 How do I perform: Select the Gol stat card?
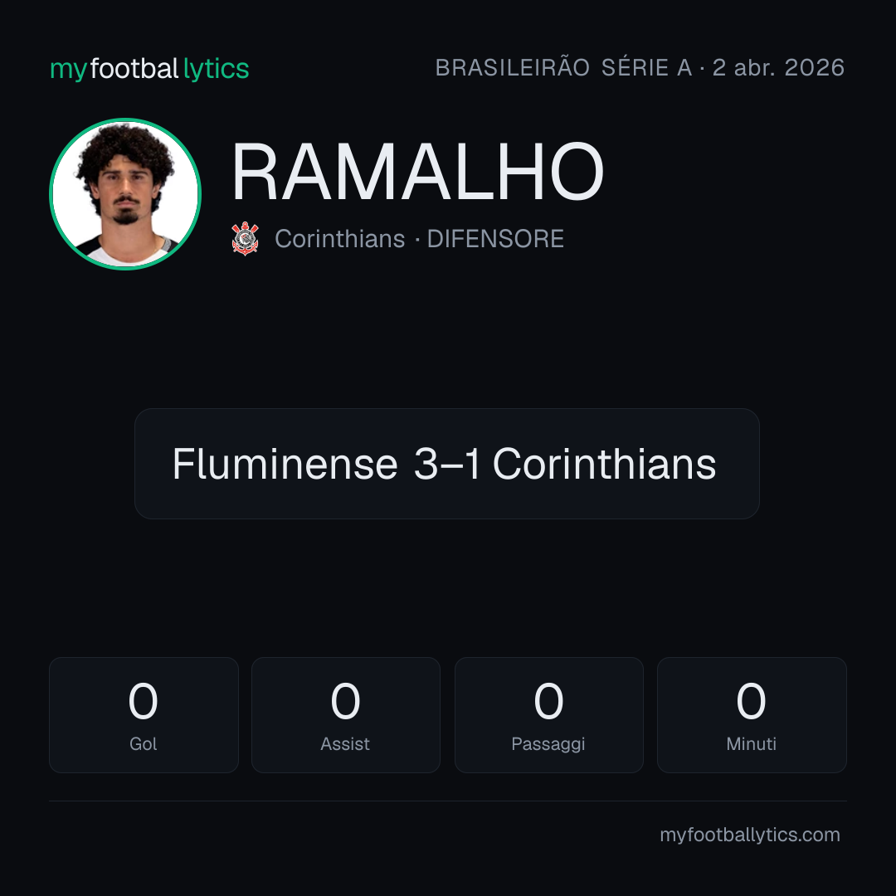tap(144, 715)
